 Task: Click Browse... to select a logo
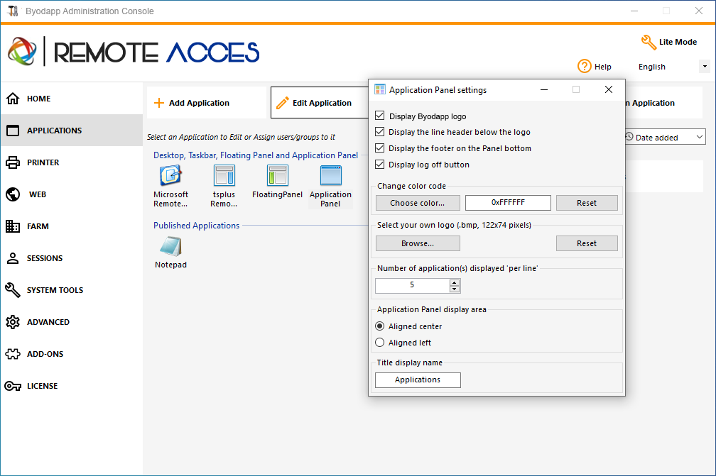click(x=418, y=243)
